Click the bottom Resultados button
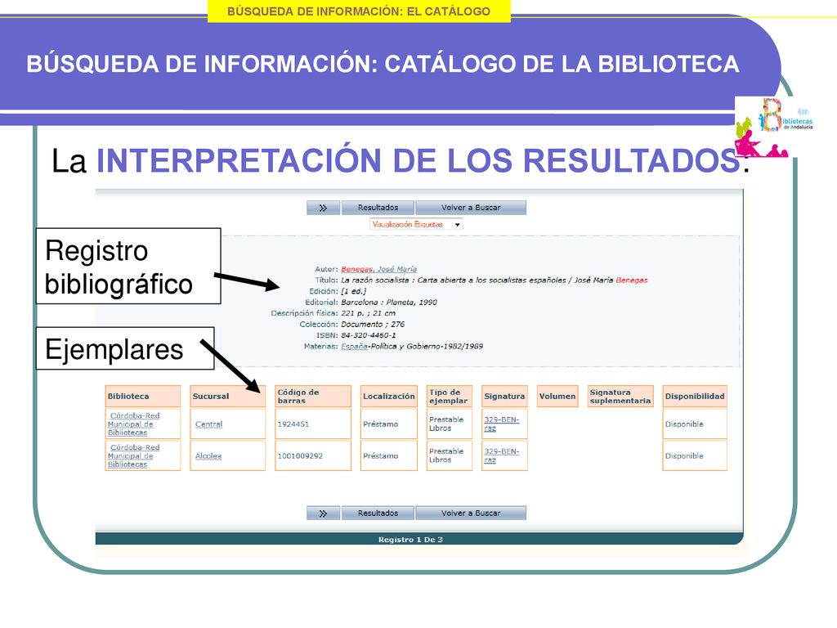 click(378, 514)
